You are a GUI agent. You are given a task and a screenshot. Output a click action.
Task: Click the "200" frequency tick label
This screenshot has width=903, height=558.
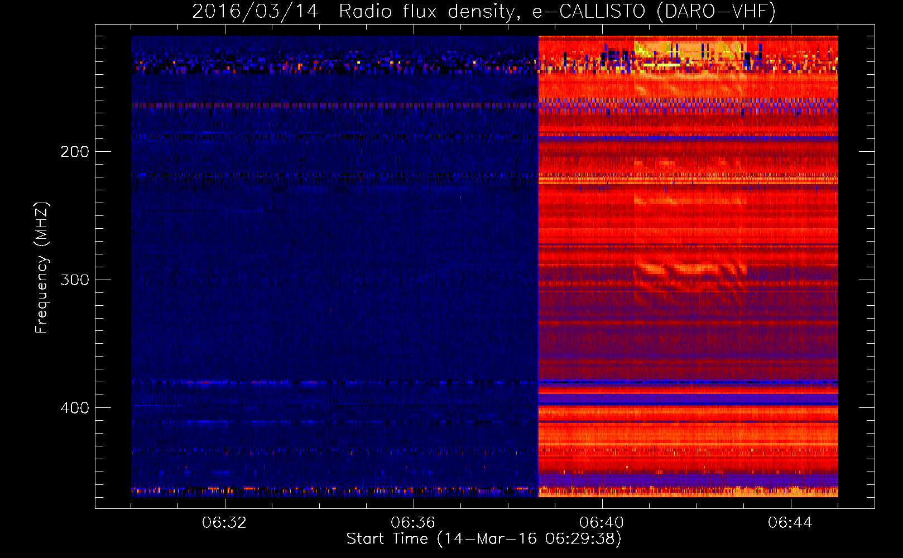pos(75,152)
